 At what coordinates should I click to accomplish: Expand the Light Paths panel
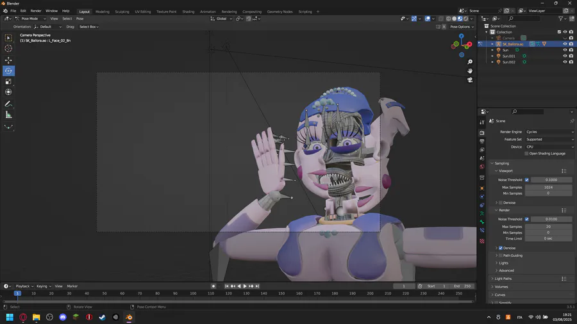503,279
